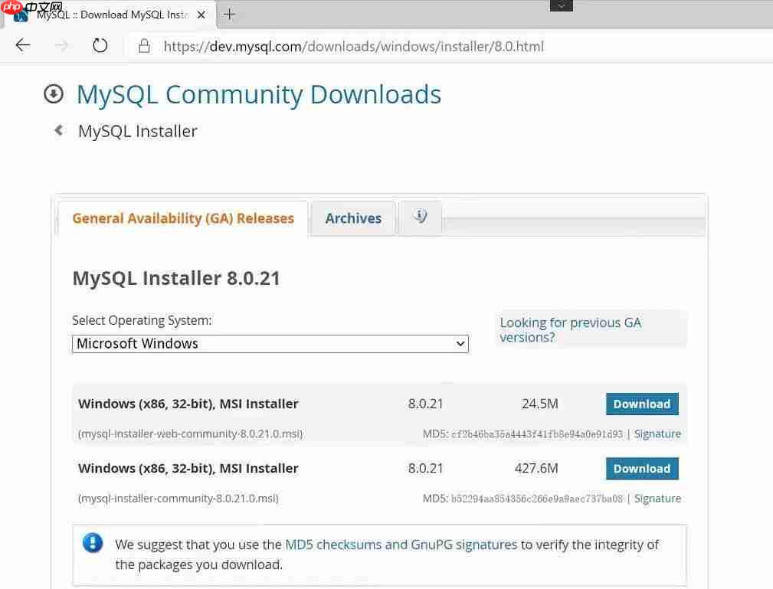Click the blue info icon near the MD5 suggestion

click(x=93, y=543)
